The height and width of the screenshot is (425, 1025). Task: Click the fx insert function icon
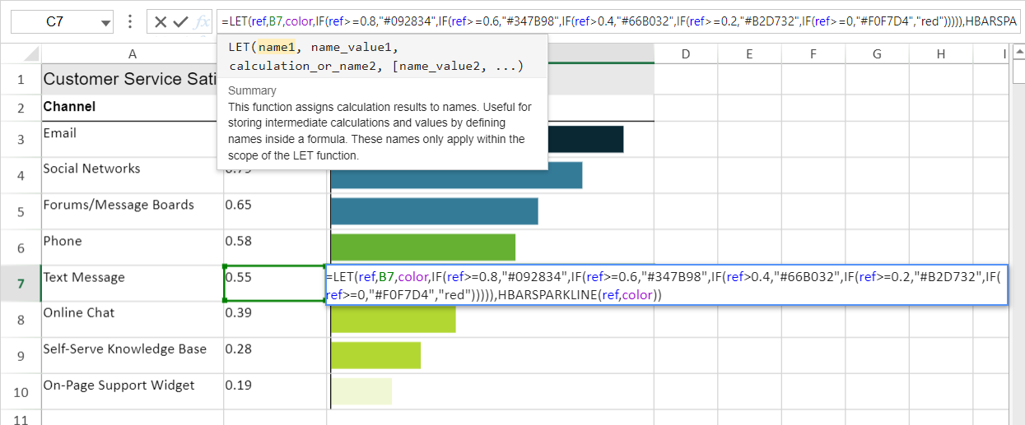point(202,22)
